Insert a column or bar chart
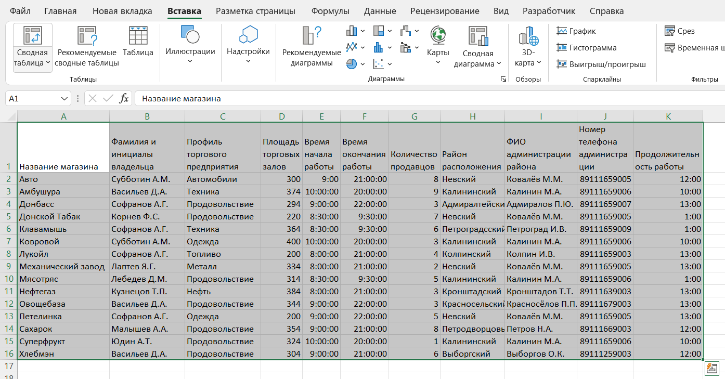 [356, 31]
